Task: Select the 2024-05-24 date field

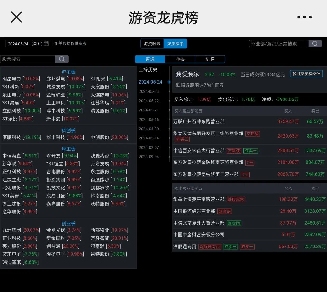Action: tap(28, 44)
